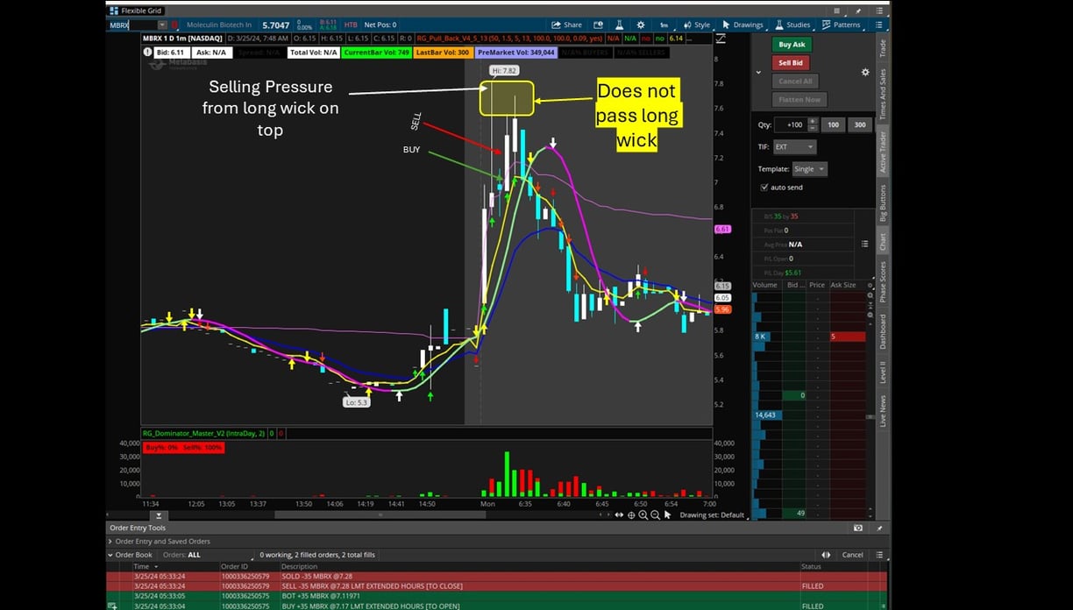Open the Patterns menu
The height and width of the screenshot is (610, 1073).
[842, 25]
